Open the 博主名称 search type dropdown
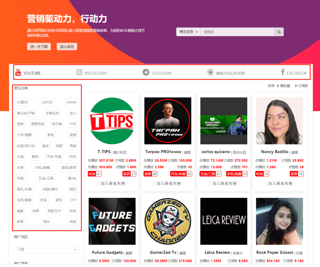Viewport: 320px width, 267px height. (x=188, y=32)
